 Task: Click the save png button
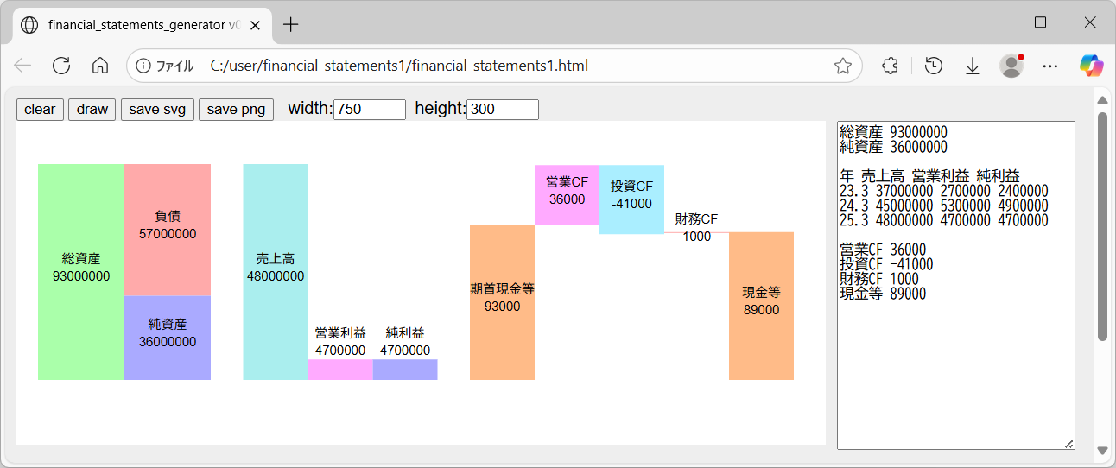point(236,110)
